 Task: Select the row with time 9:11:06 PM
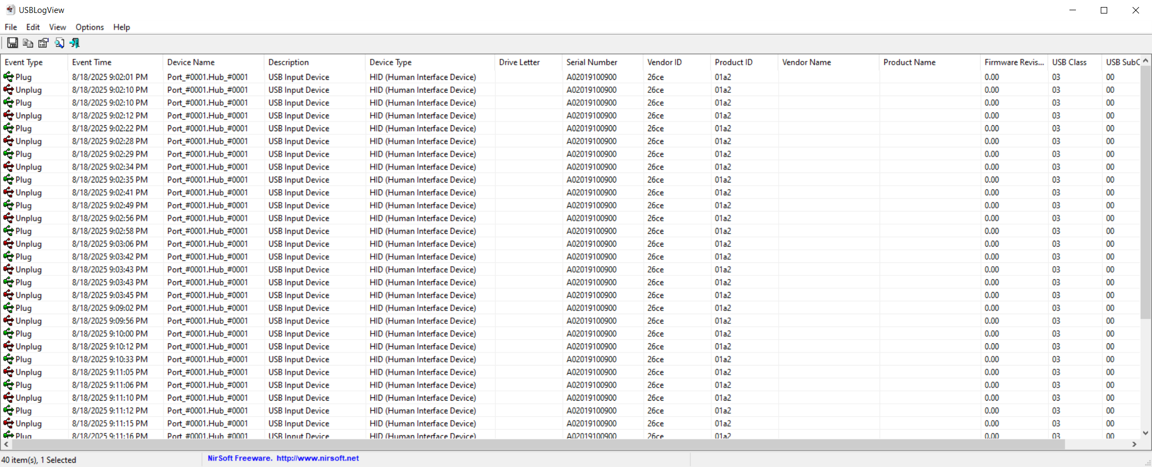click(x=570, y=385)
